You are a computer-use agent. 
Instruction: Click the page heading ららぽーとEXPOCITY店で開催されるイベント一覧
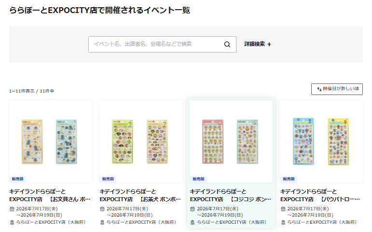[x=100, y=10]
